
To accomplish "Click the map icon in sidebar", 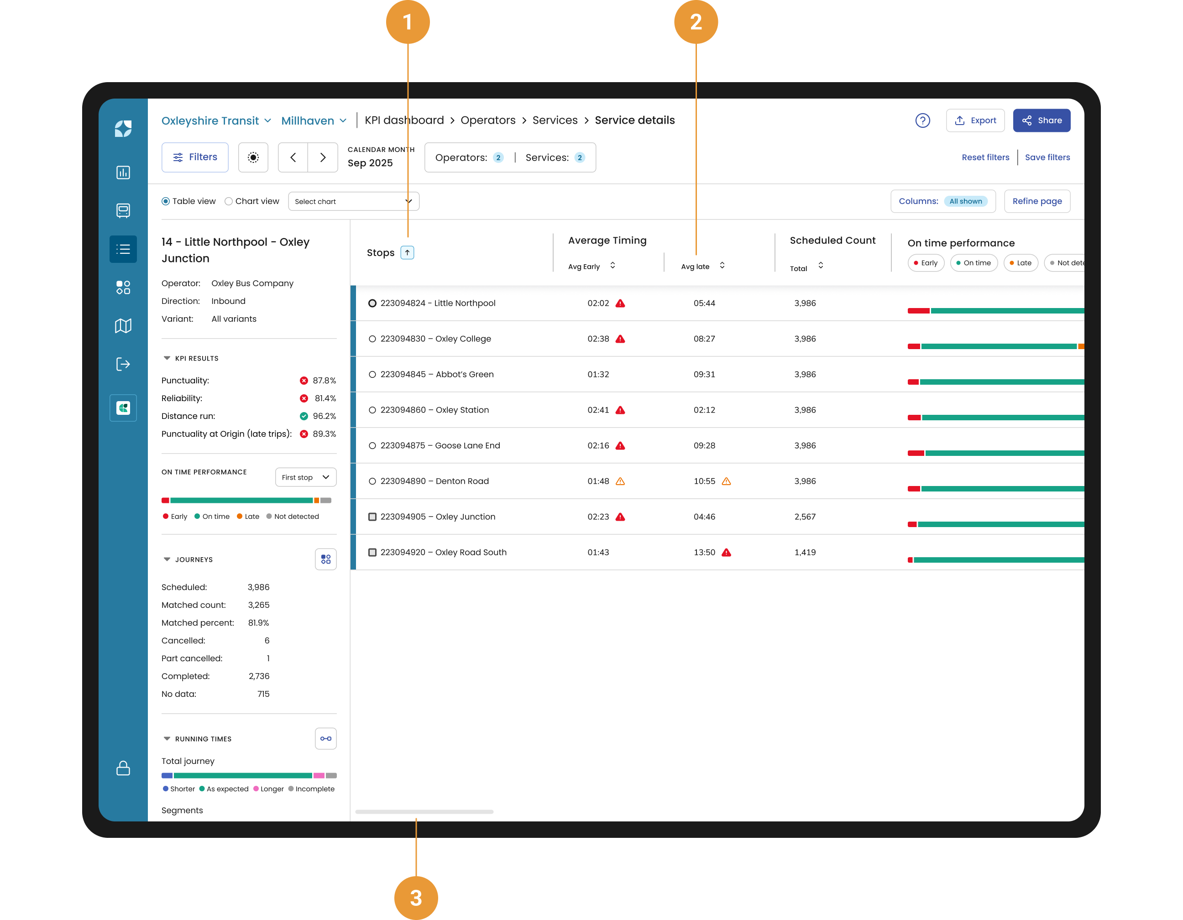I will (123, 325).
